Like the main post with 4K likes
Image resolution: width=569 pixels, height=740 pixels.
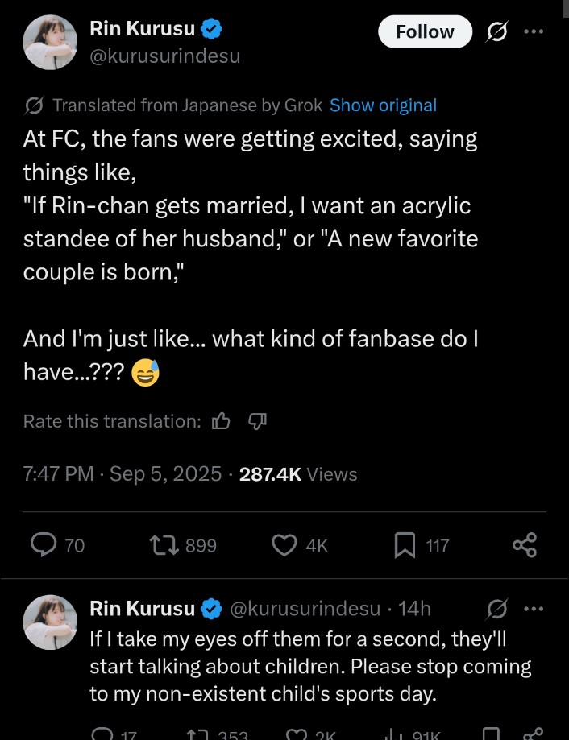284,546
